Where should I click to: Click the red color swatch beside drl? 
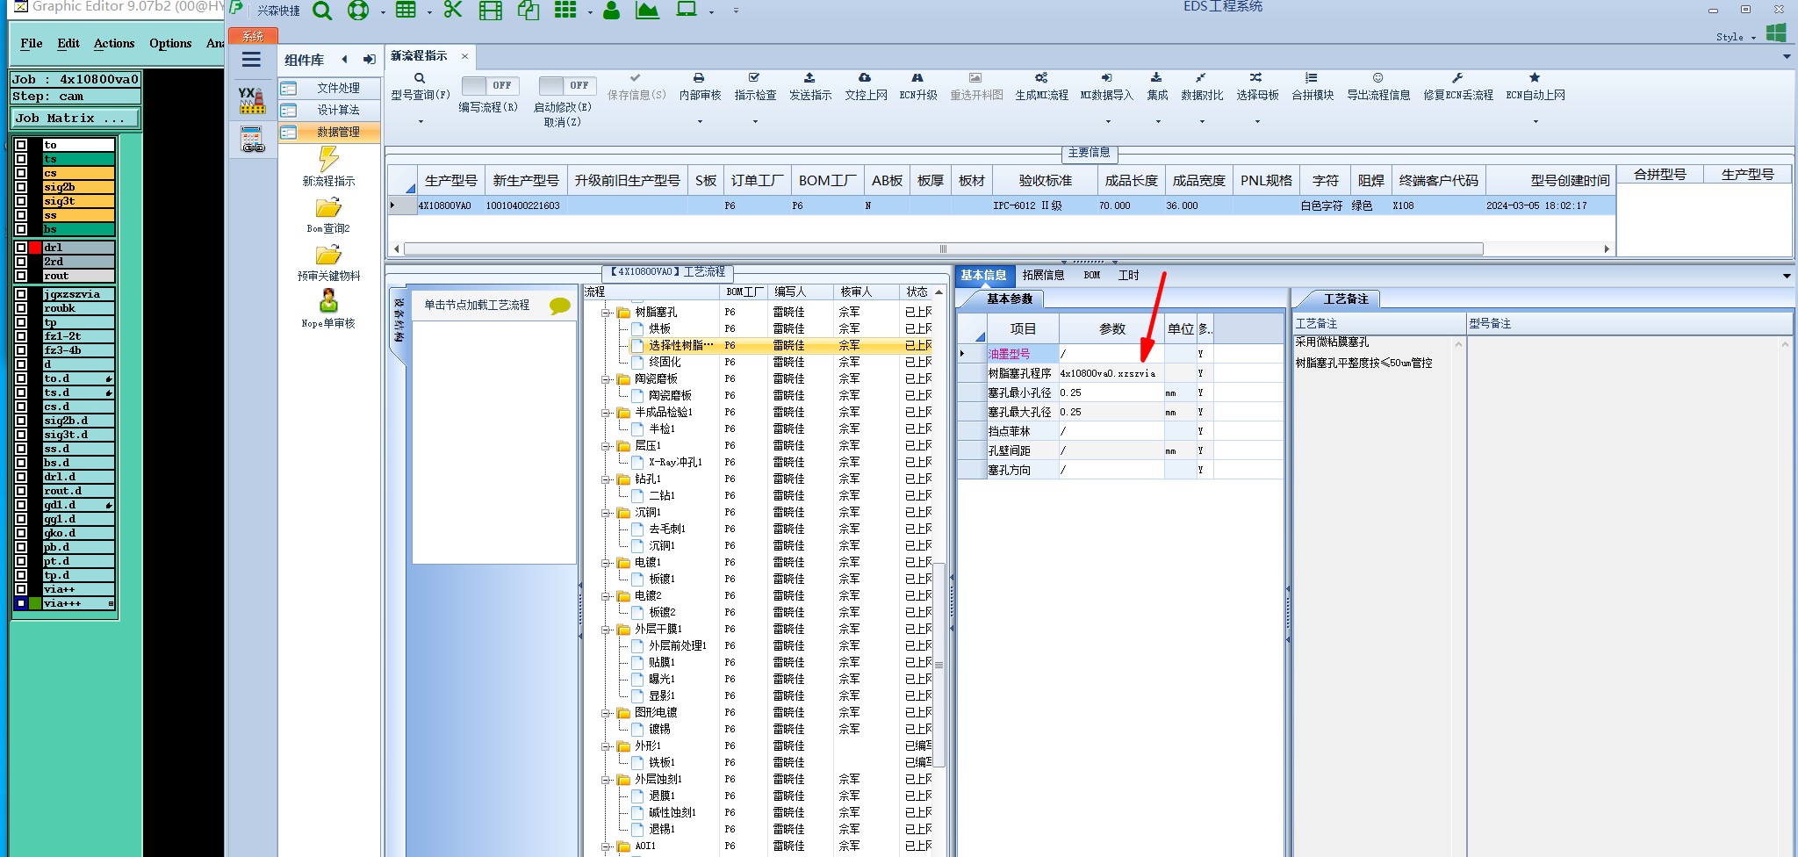pyautogui.click(x=35, y=248)
